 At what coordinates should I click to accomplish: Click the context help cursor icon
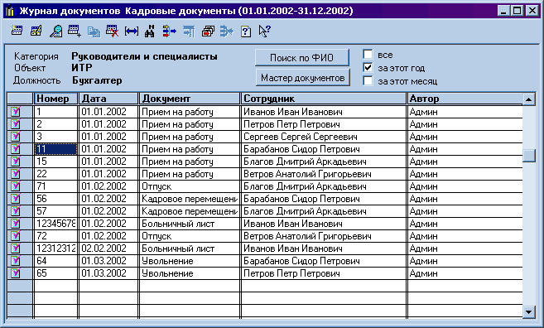click(265, 31)
